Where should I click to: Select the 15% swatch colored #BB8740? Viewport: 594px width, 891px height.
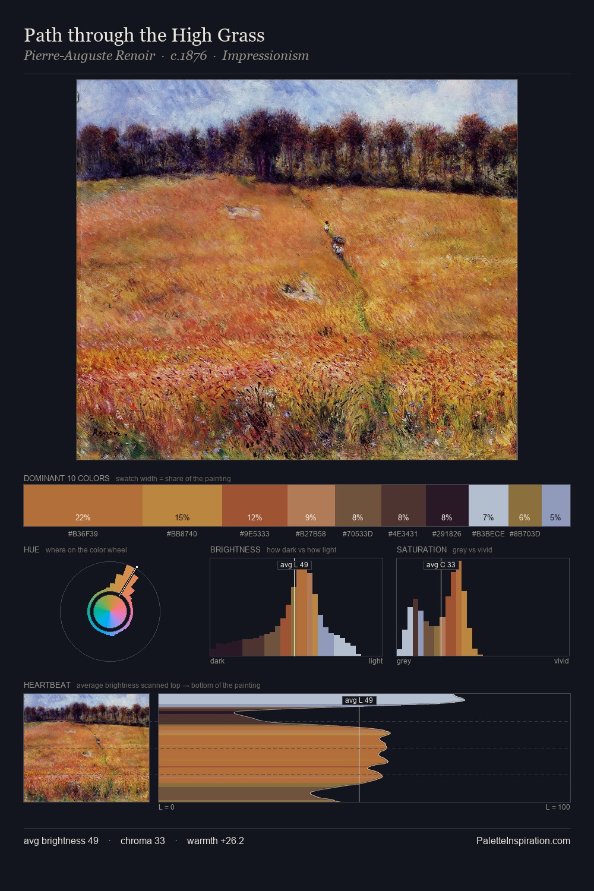point(182,505)
